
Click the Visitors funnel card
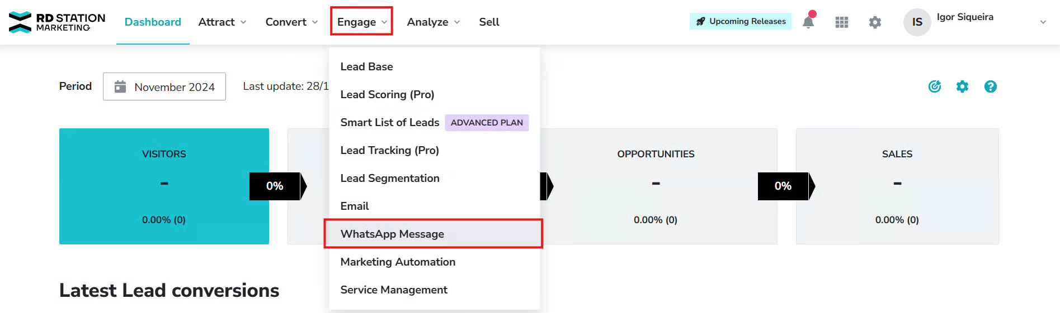click(x=164, y=186)
